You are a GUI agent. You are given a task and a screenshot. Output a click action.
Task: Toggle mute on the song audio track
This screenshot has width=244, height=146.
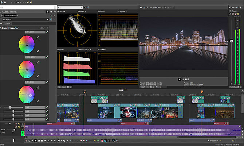coord(16,127)
